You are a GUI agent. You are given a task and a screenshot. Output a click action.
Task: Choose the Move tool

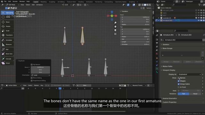tap(7, 22)
